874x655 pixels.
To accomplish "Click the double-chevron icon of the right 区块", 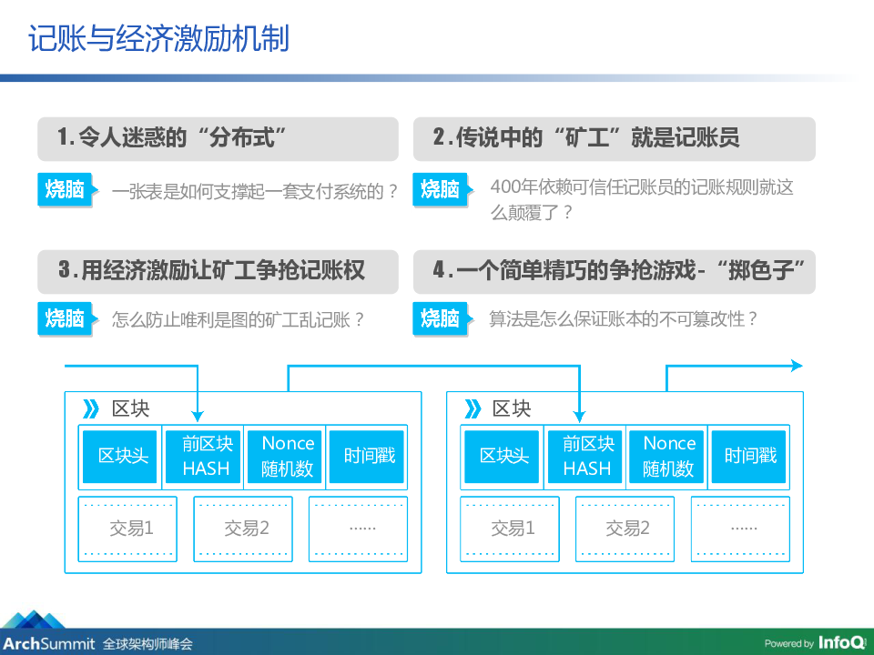I will click(473, 408).
